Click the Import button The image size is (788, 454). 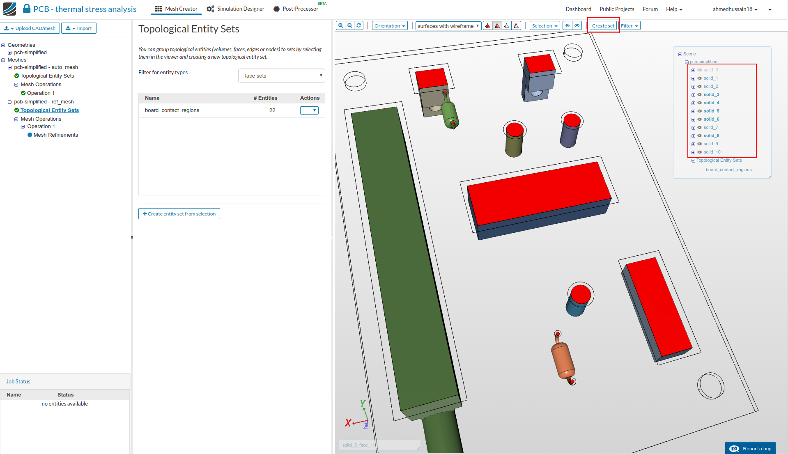79,28
